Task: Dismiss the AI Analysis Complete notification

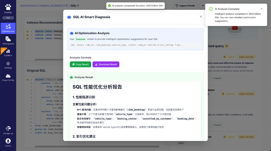Action: point(261,9)
